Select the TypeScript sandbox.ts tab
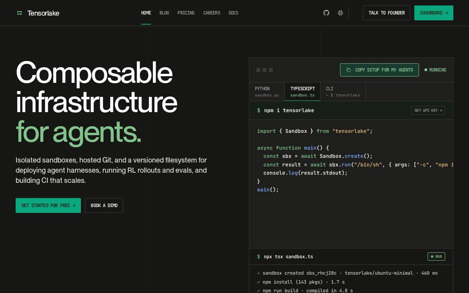Screen dimensions: 469x293 point(303,92)
